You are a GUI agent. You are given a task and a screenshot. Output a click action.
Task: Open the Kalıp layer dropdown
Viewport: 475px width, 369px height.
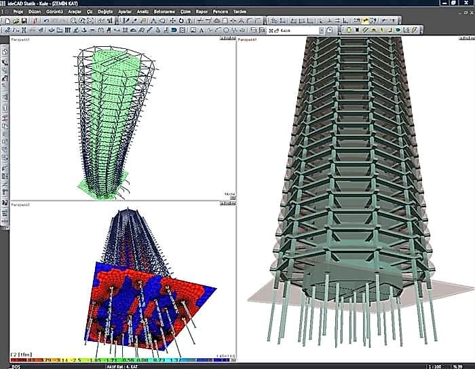(x=322, y=31)
